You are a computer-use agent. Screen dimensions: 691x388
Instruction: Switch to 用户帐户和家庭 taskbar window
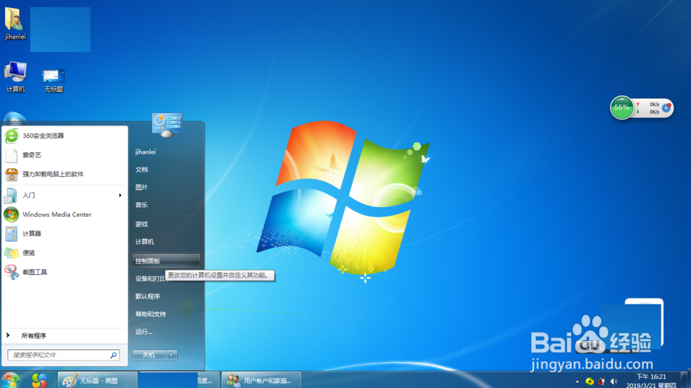click(261, 380)
